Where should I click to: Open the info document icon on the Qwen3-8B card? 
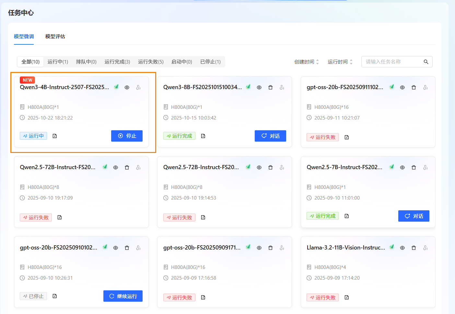(203, 136)
